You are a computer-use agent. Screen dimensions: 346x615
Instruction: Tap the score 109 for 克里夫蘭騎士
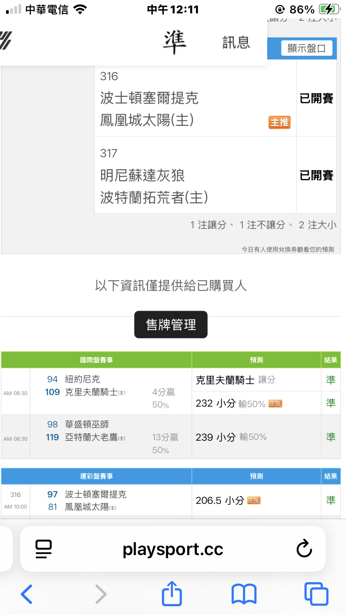tap(53, 392)
